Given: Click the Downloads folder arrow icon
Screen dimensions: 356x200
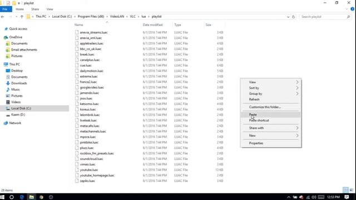Looking at the screenshot, I should (x=8, y=83).
